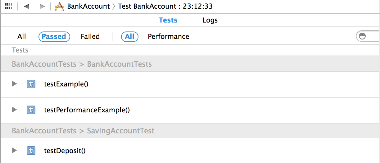Click the Xcode project icon in breadcrumb
The width and height of the screenshot is (380, 163).
[60, 6]
